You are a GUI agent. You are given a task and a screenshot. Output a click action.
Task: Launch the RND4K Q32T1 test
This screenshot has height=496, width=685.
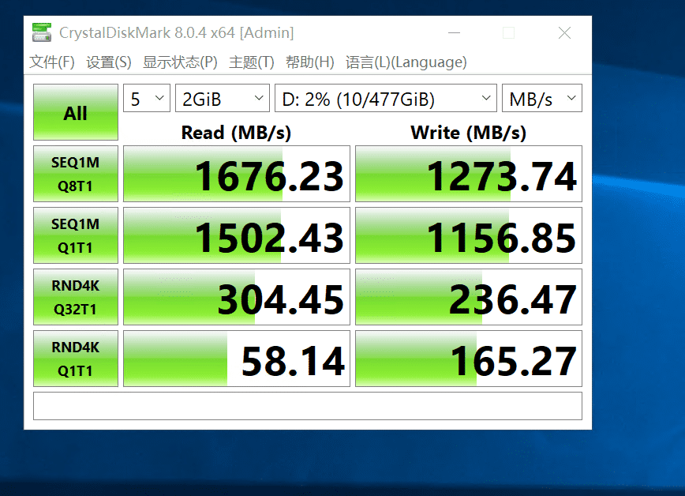(x=76, y=297)
